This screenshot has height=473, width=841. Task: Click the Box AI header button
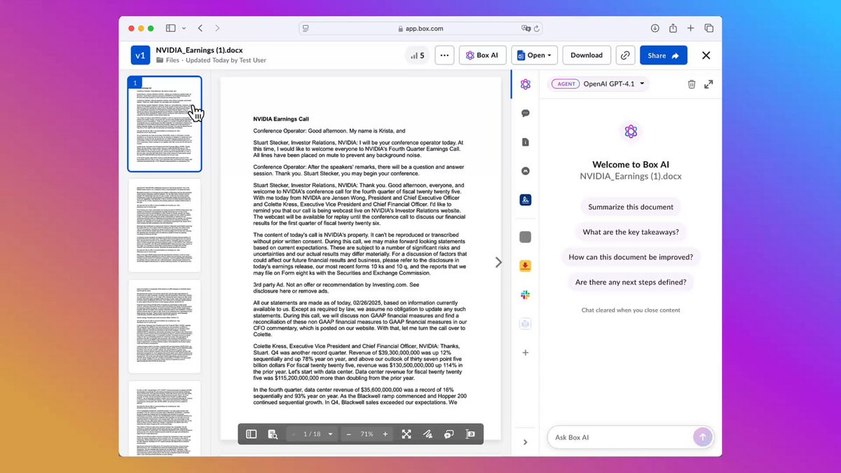pos(482,55)
